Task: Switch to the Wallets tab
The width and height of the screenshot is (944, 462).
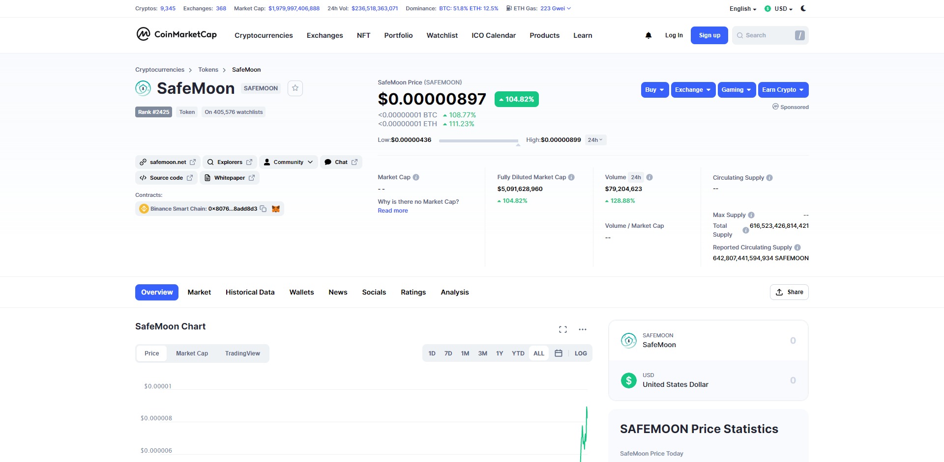Action: click(301, 292)
